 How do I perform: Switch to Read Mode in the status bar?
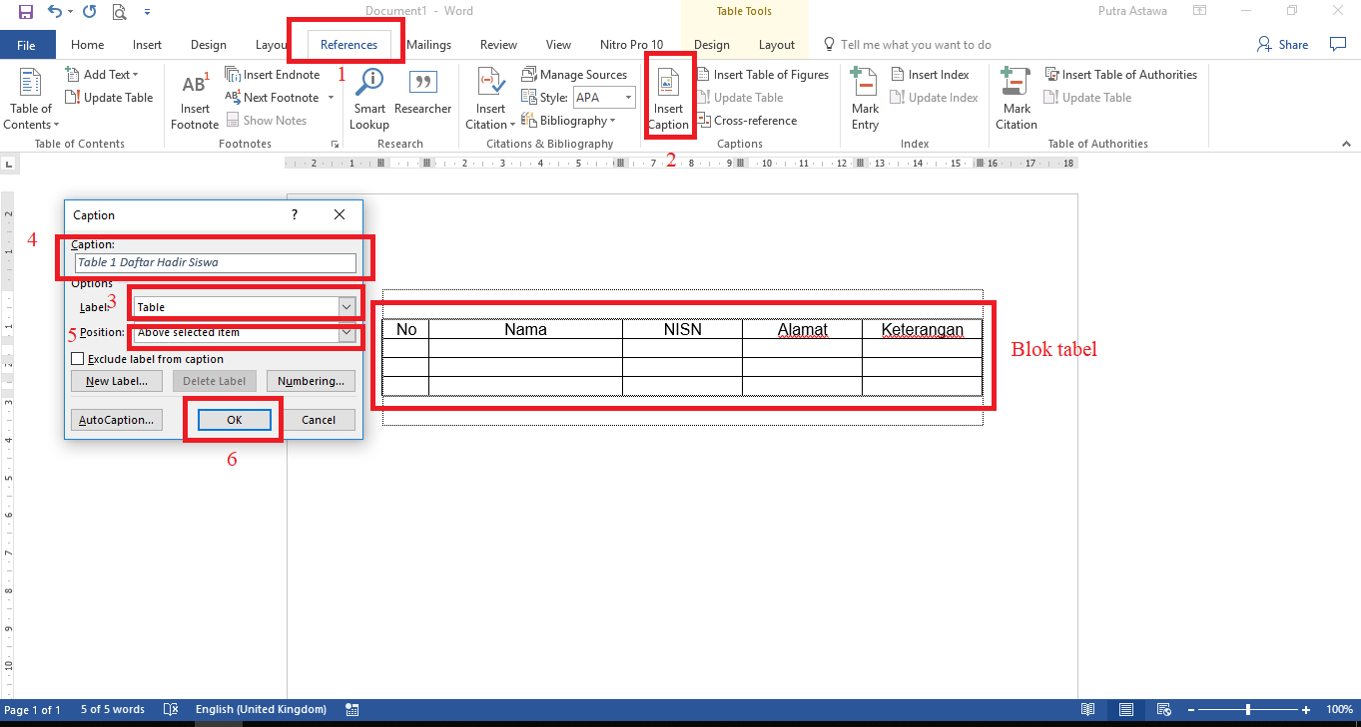point(1087,709)
